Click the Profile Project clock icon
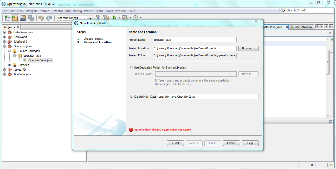Screen dimensions: 336x169 click(x=135, y=18)
